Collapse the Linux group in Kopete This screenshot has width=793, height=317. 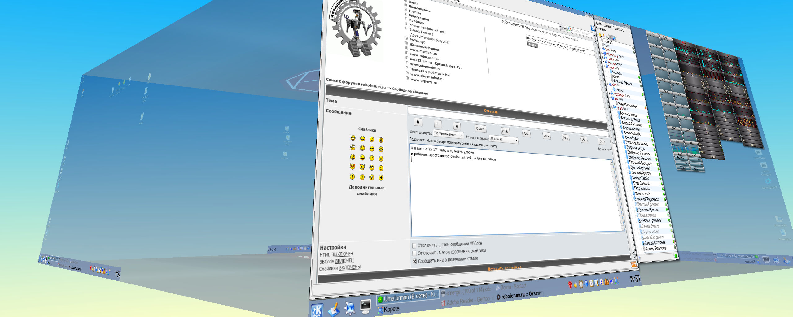605,66
